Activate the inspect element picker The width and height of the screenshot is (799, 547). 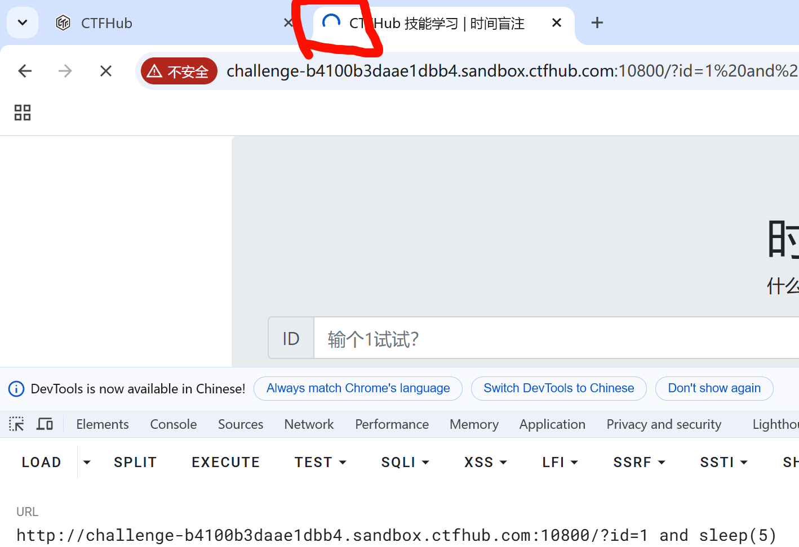point(17,424)
